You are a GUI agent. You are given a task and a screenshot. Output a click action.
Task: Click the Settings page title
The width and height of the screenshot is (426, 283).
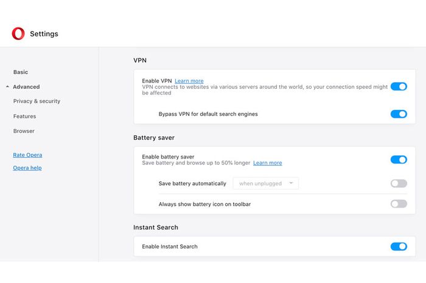44,34
